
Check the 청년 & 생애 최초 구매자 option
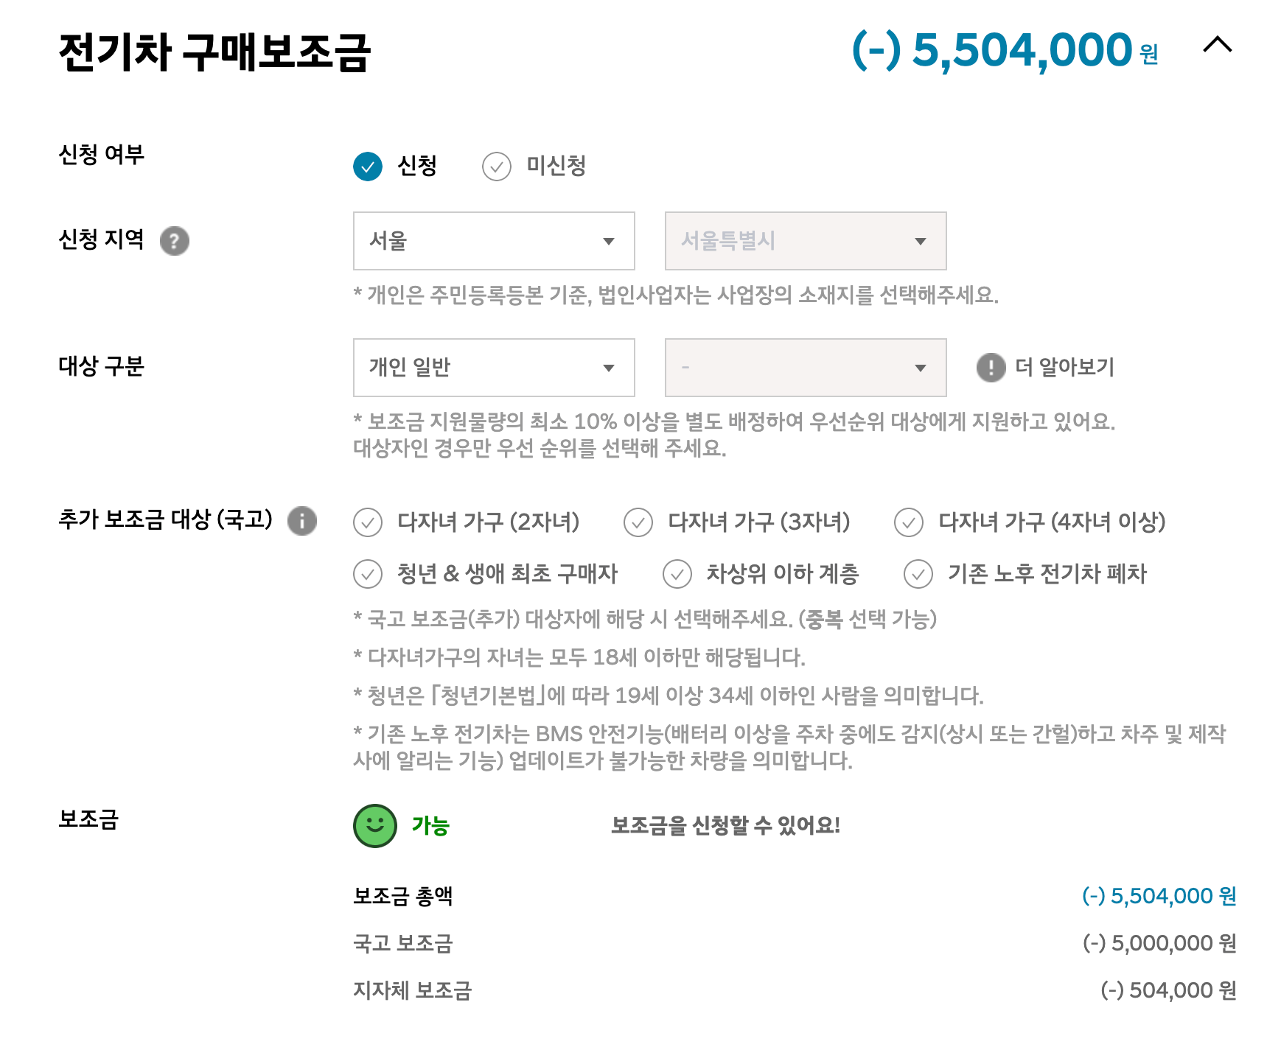point(367,574)
